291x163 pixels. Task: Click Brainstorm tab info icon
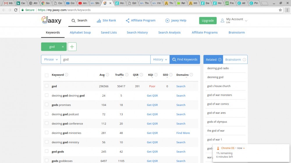[244, 59]
